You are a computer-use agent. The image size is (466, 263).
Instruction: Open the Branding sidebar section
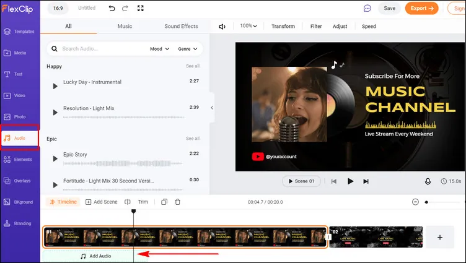tap(17, 223)
